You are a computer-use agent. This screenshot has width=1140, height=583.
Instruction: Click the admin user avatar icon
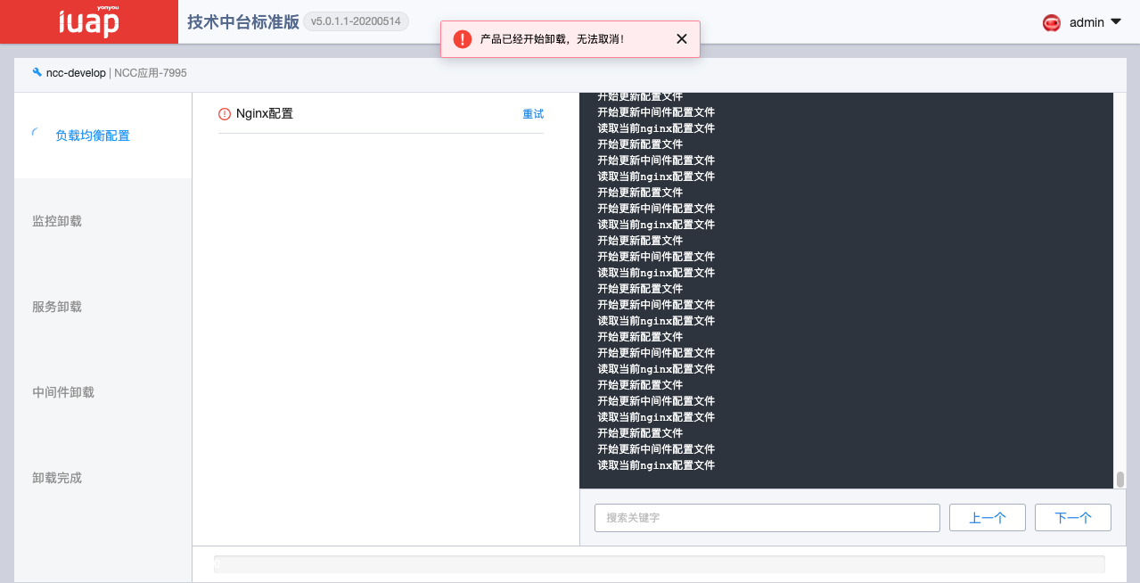coord(1052,22)
